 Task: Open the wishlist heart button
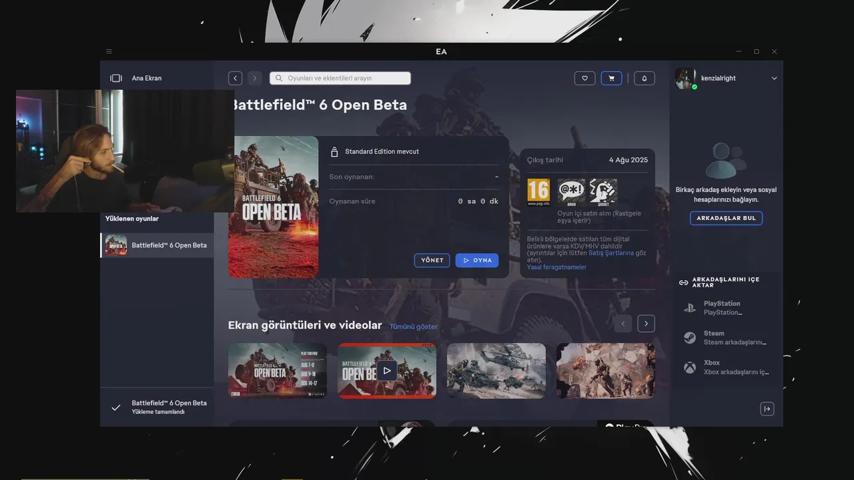(584, 78)
